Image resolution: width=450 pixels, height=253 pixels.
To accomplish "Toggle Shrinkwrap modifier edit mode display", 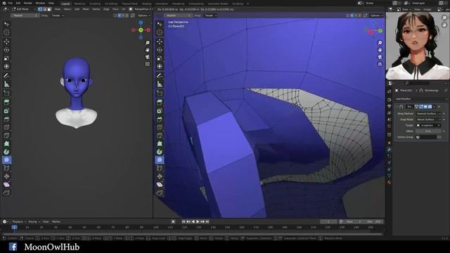I will coord(421,107).
